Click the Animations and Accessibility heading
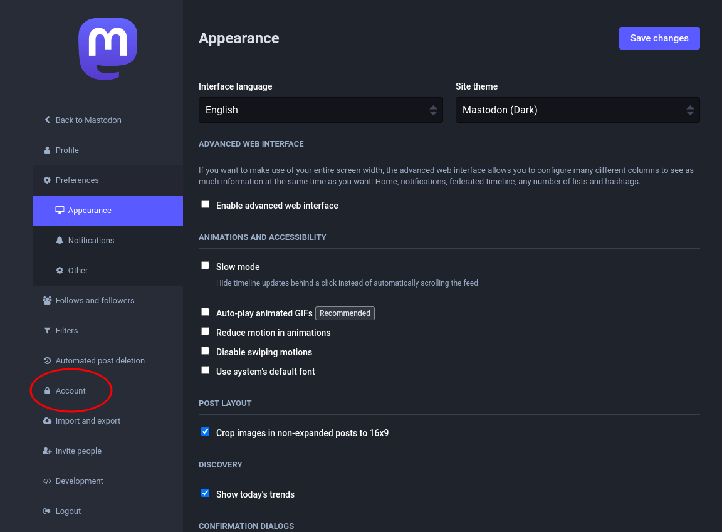The width and height of the screenshot is (722, 532). (x=263, y=237)
